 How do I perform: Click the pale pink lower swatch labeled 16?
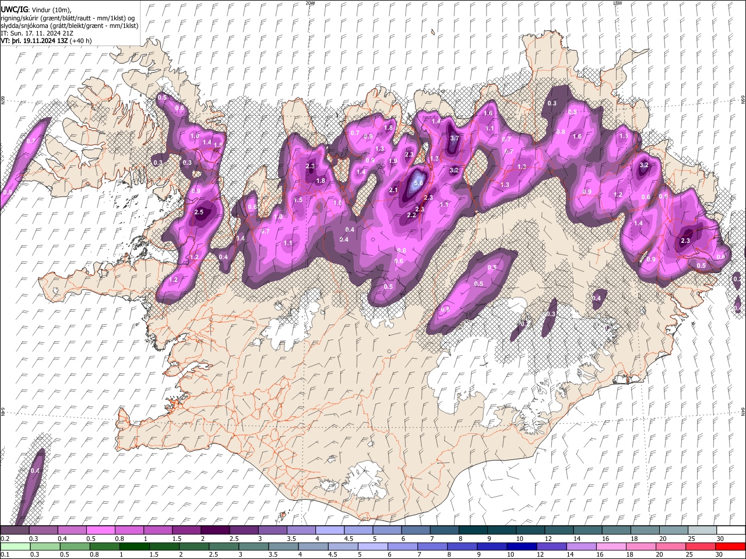click(612, 546)
